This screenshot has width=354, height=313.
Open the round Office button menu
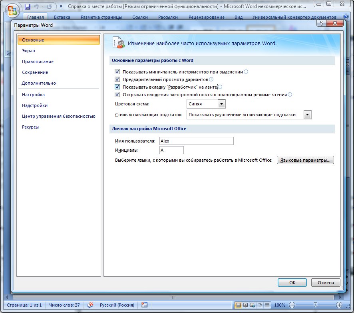12,10
